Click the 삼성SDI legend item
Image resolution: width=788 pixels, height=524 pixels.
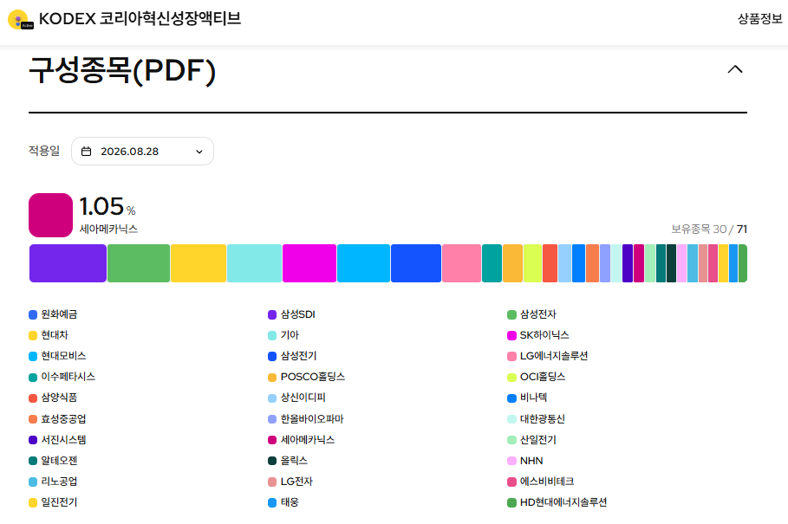[x=291, y=314]
